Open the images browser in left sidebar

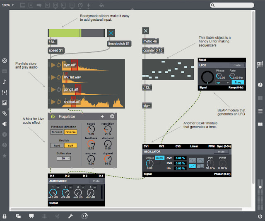click(x=5, y=103)
